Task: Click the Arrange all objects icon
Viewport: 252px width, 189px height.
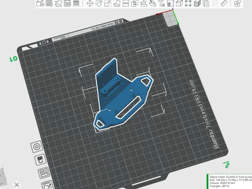Action: 67,3
